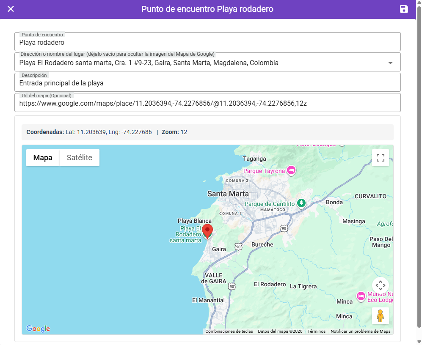Edit the Punto de encuentro name field

pyautogui.click(x=207, y=42)
